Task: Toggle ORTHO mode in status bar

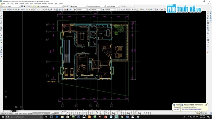Action: [25, 114]
